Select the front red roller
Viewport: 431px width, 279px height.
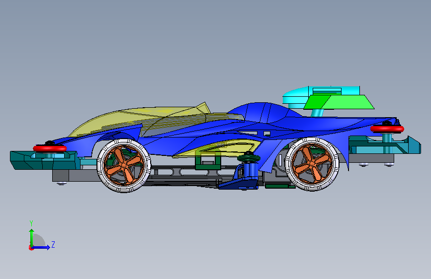click(x=50, y=148)
